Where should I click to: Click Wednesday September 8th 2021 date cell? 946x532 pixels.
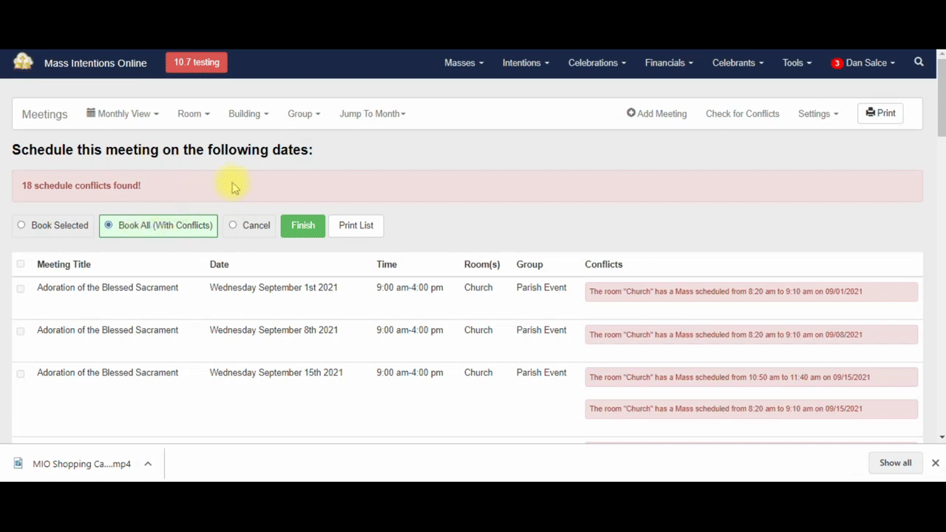273,330
